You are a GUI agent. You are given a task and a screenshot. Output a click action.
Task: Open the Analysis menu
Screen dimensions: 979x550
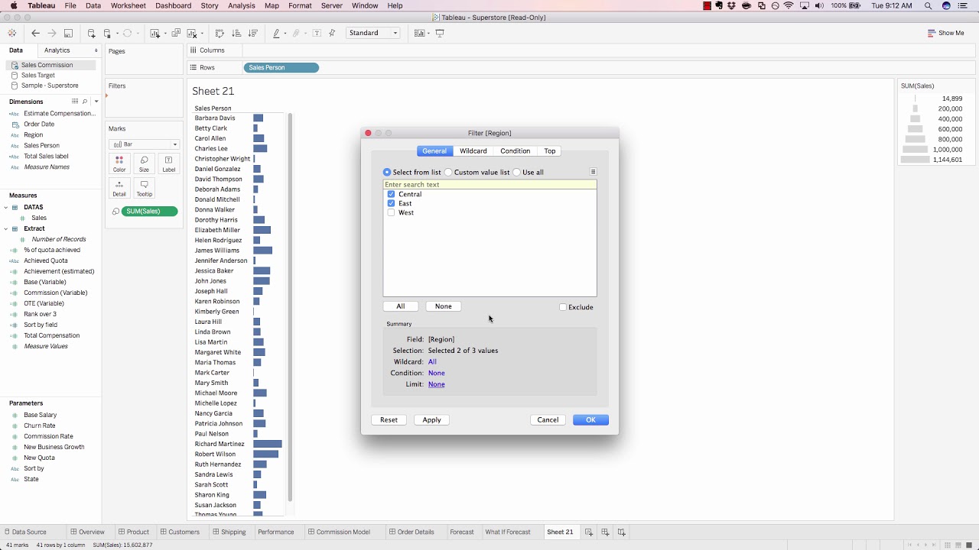pyautogui.click(x=242, y=5)
